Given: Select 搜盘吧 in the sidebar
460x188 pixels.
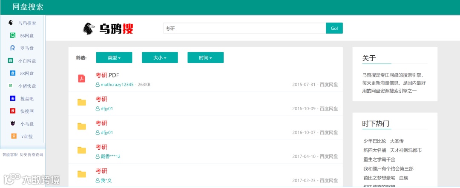Looking at the screenshot, I should 27,99.
